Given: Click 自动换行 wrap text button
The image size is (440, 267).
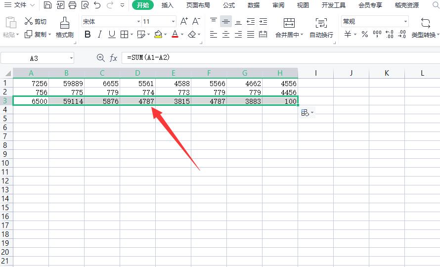Looking at the screenshot, I should pyautogui.click(x=321, y=27).
